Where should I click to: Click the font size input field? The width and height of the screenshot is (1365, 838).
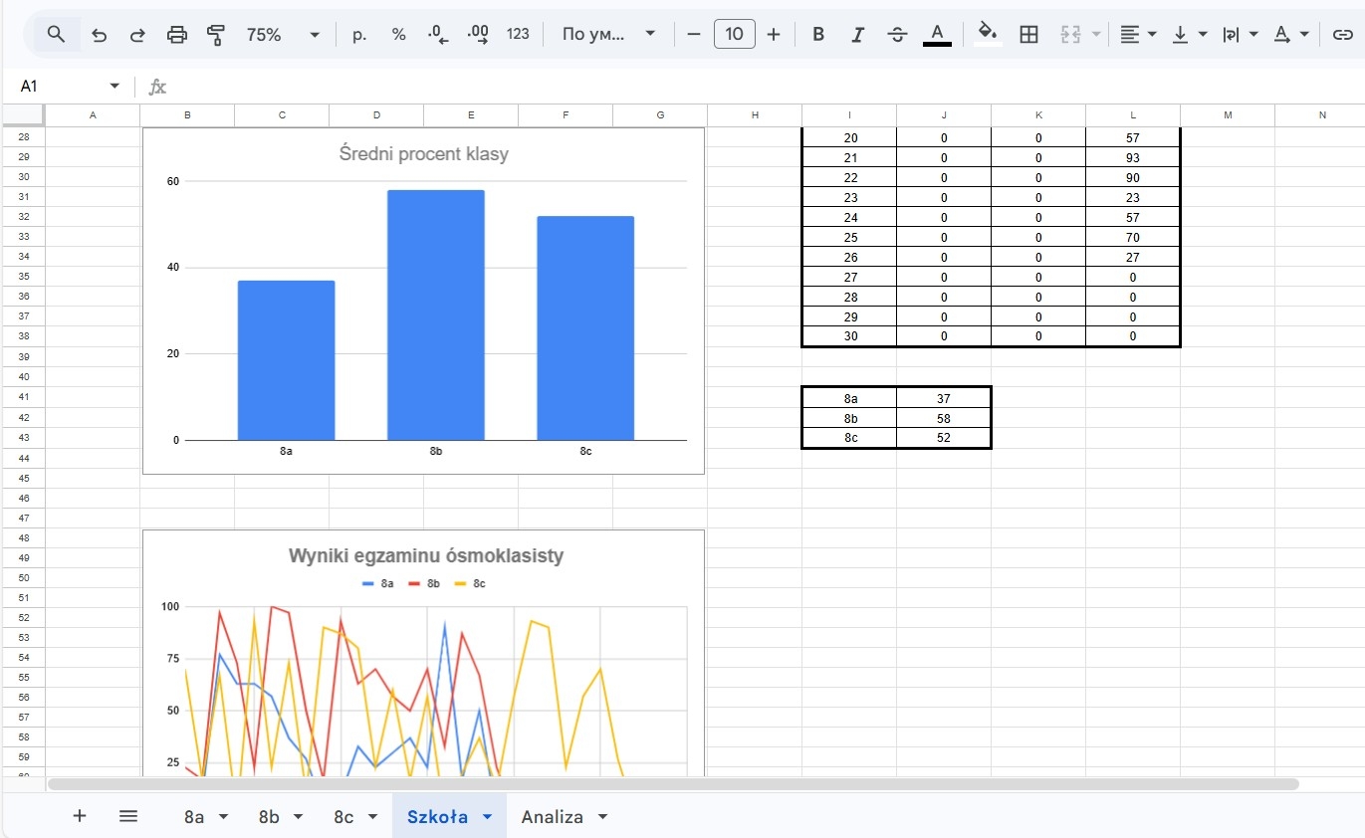(x=734, y=35)
